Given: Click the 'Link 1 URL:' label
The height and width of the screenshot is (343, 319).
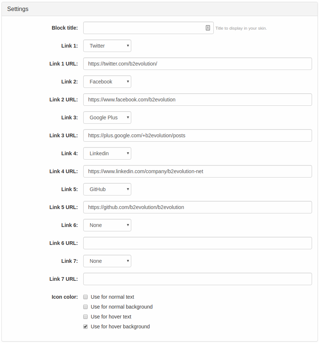Looking at the screenshot, I should pyautogui.click(x=63, y=64).
